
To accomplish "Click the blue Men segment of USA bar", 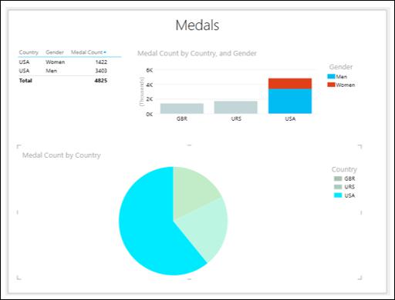I will tap(290, 102).
